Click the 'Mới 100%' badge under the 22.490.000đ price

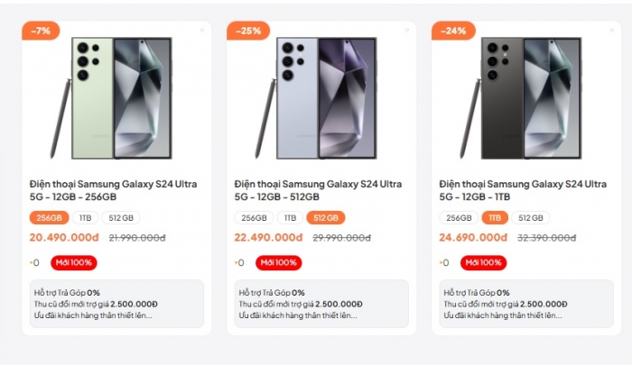(278, 262)
